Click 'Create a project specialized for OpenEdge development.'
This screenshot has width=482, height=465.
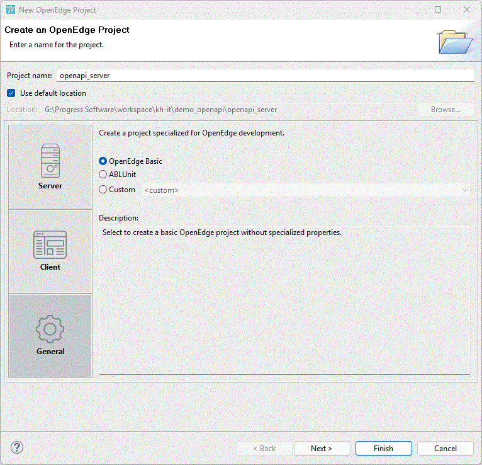click(x=191, y=133)
